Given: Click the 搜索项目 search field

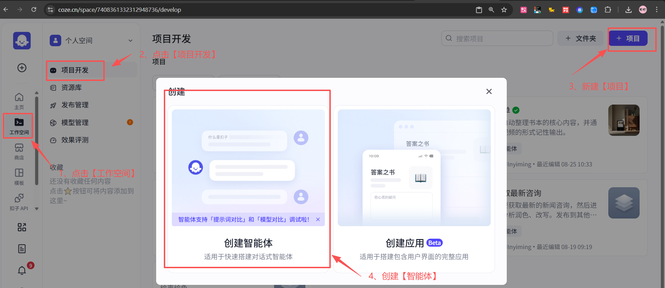Looking at the screenshot, I should click(497, 38).
